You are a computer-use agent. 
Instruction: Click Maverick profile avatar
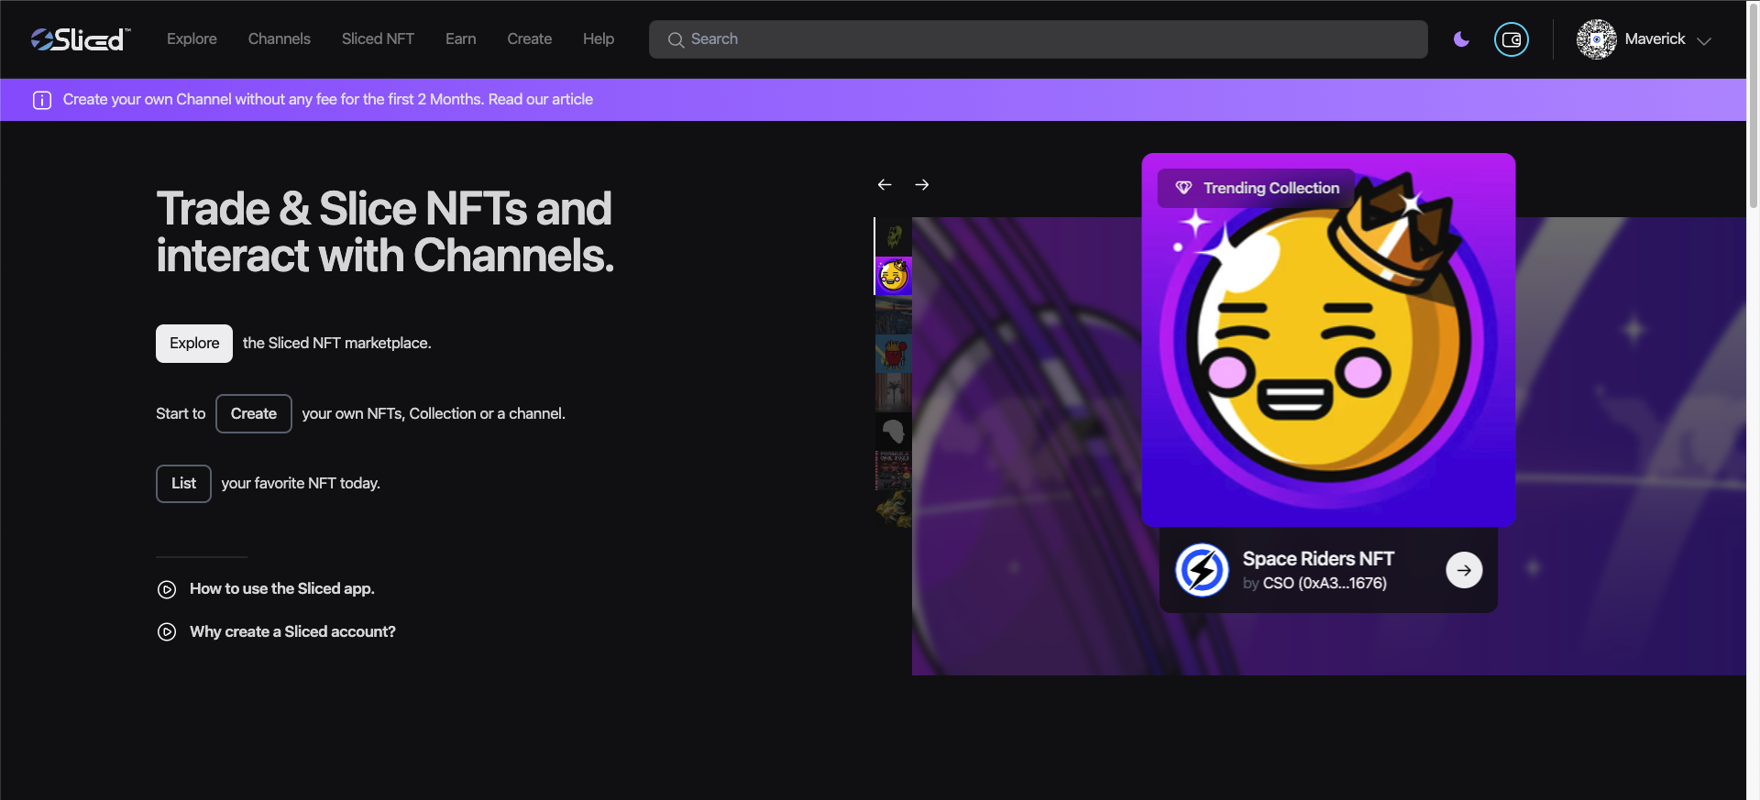(x=1596, y=39)
